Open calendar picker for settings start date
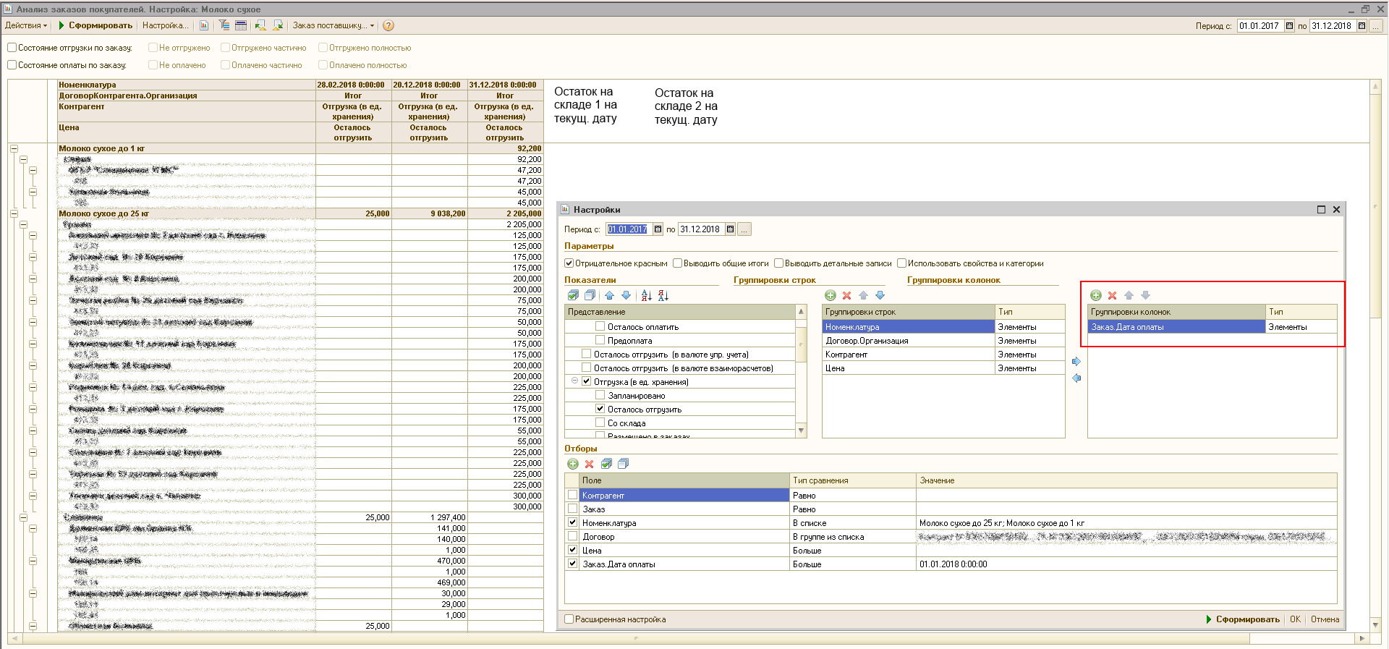Viewport: 1389px width, 649px height. (x=658, y=229)
